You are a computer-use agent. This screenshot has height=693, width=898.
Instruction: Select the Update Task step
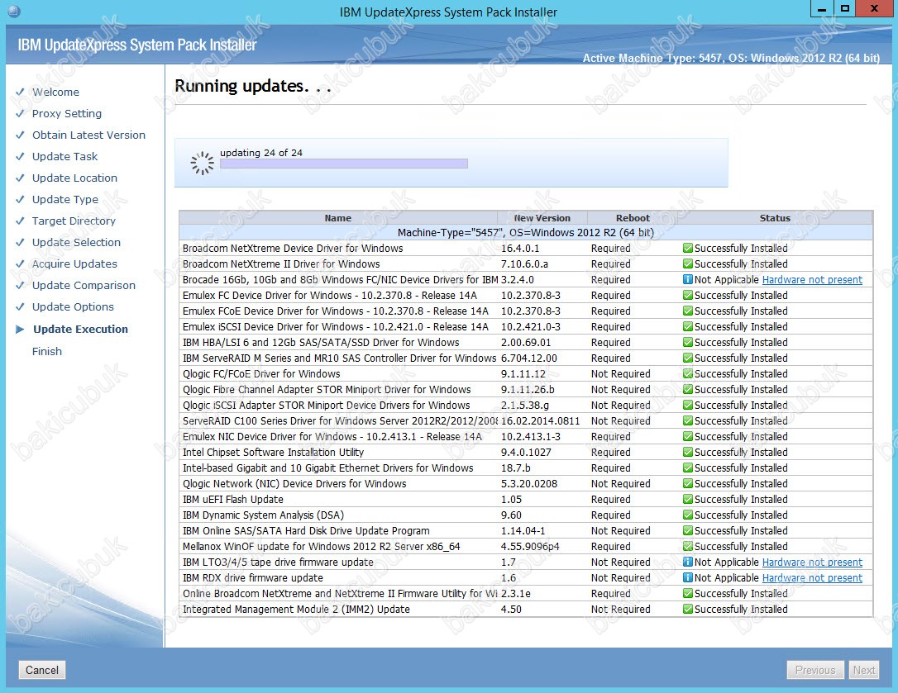tap(64, 156)
